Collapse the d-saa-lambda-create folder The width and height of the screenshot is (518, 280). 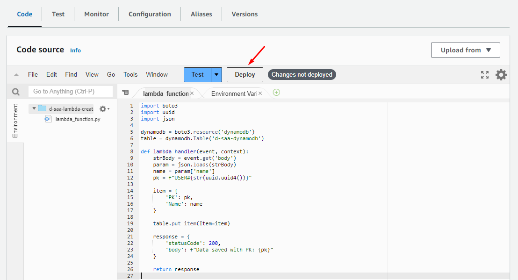point(34,109)
